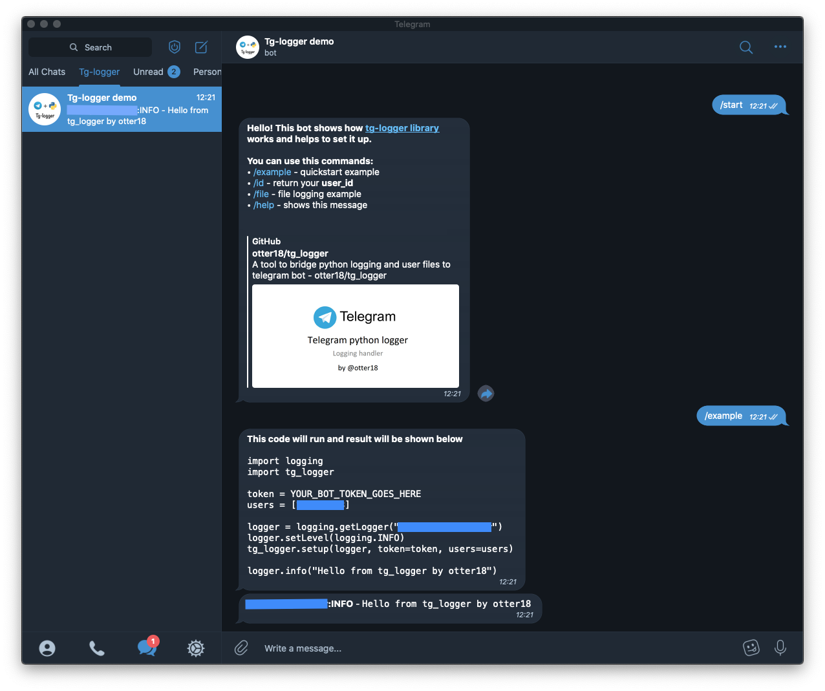The width and height of the screenshot is (825, 691).
Task: Open Settings gear icon
Action: (x=196, y=648)
